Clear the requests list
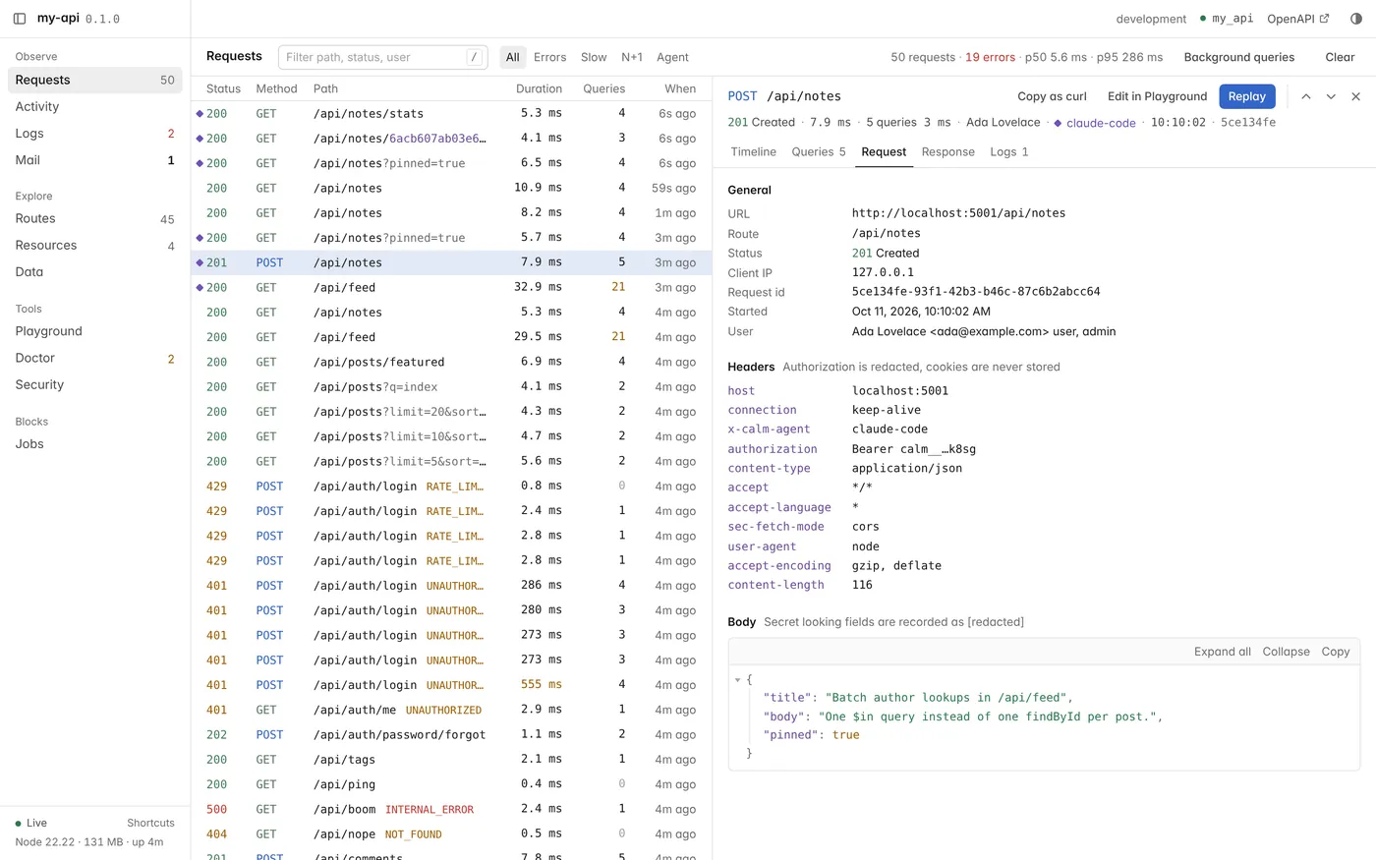The image size is (1376, 860). (1340, 57)
